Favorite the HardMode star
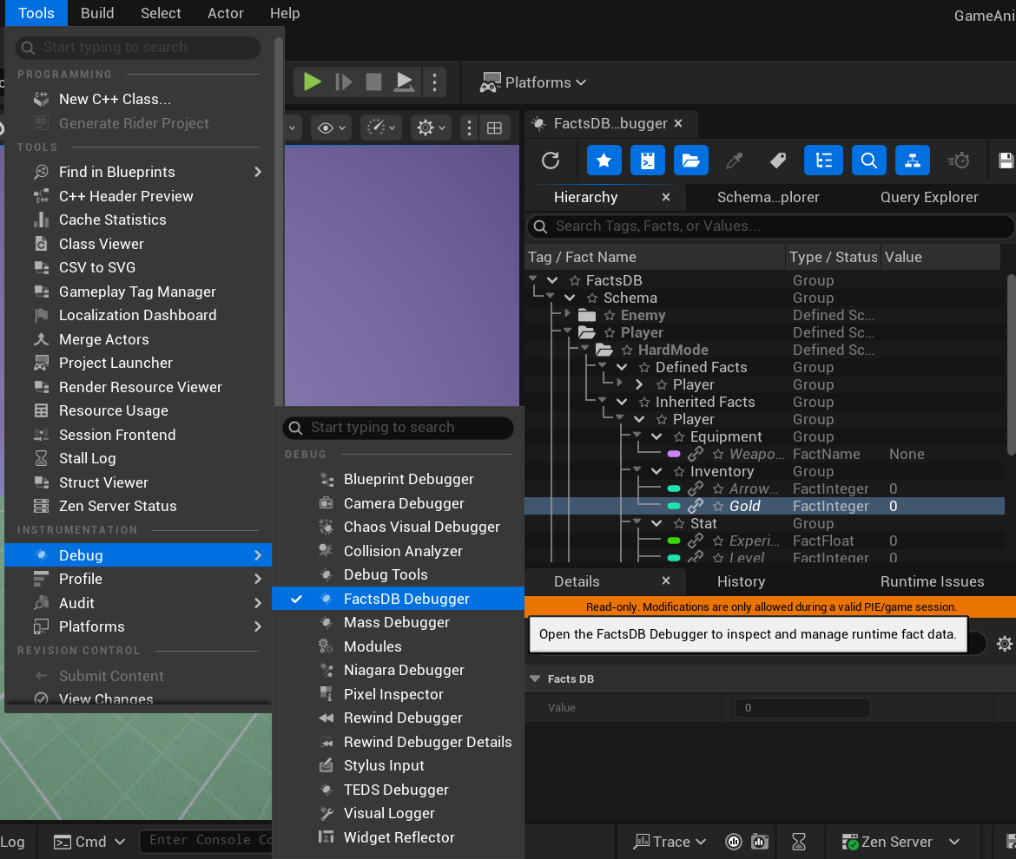This screenshot has height=859, width=1016. (x=627, y=351)
